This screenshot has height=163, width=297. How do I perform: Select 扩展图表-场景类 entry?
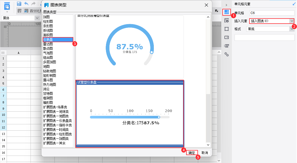coord(55,107)
